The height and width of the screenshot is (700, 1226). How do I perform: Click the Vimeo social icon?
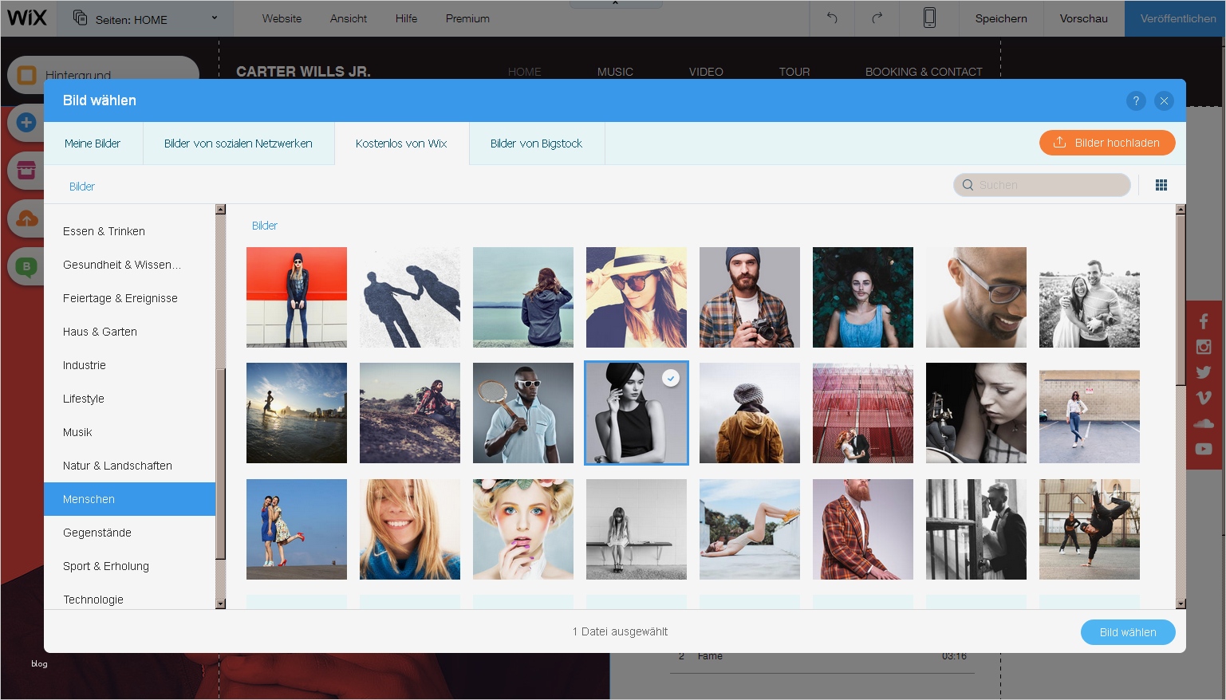[1204, 398]
